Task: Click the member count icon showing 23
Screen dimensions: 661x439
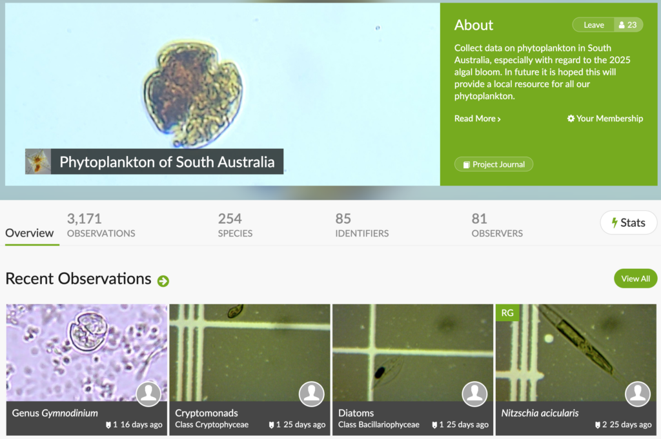Action: pyautogui.click(x=627, y=25)
